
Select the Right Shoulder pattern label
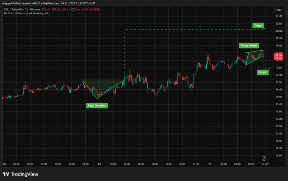pos(97,105)
